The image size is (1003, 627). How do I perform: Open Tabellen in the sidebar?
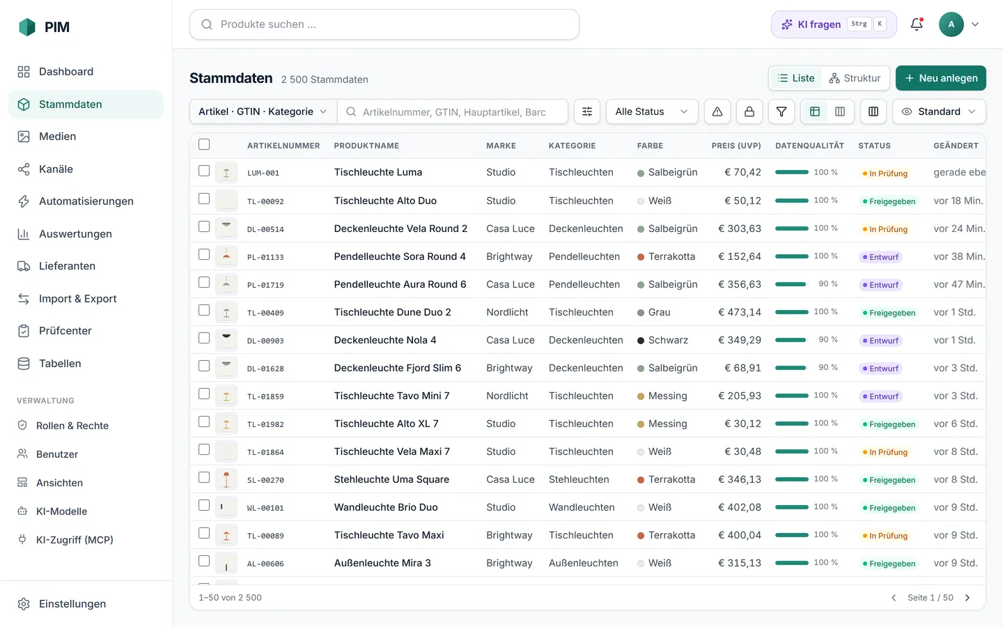86,364
